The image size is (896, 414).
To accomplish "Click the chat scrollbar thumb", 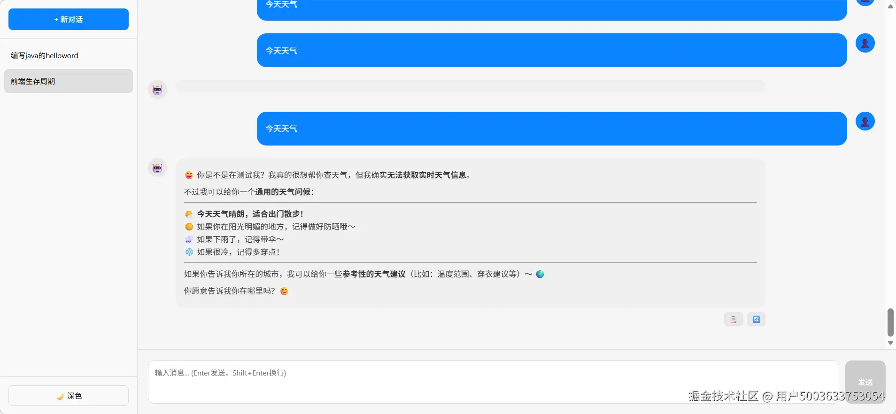I will pos(890,322).
